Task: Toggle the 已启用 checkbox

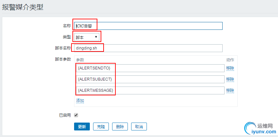Action: (76, 115)
